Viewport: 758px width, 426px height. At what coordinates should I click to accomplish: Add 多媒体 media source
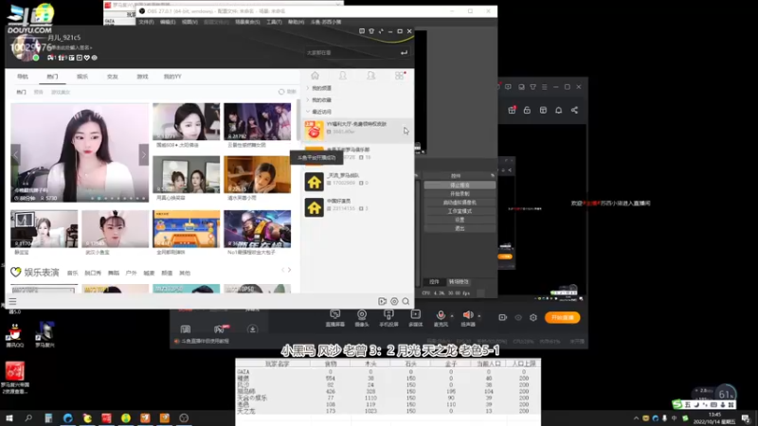click(415, 318)
